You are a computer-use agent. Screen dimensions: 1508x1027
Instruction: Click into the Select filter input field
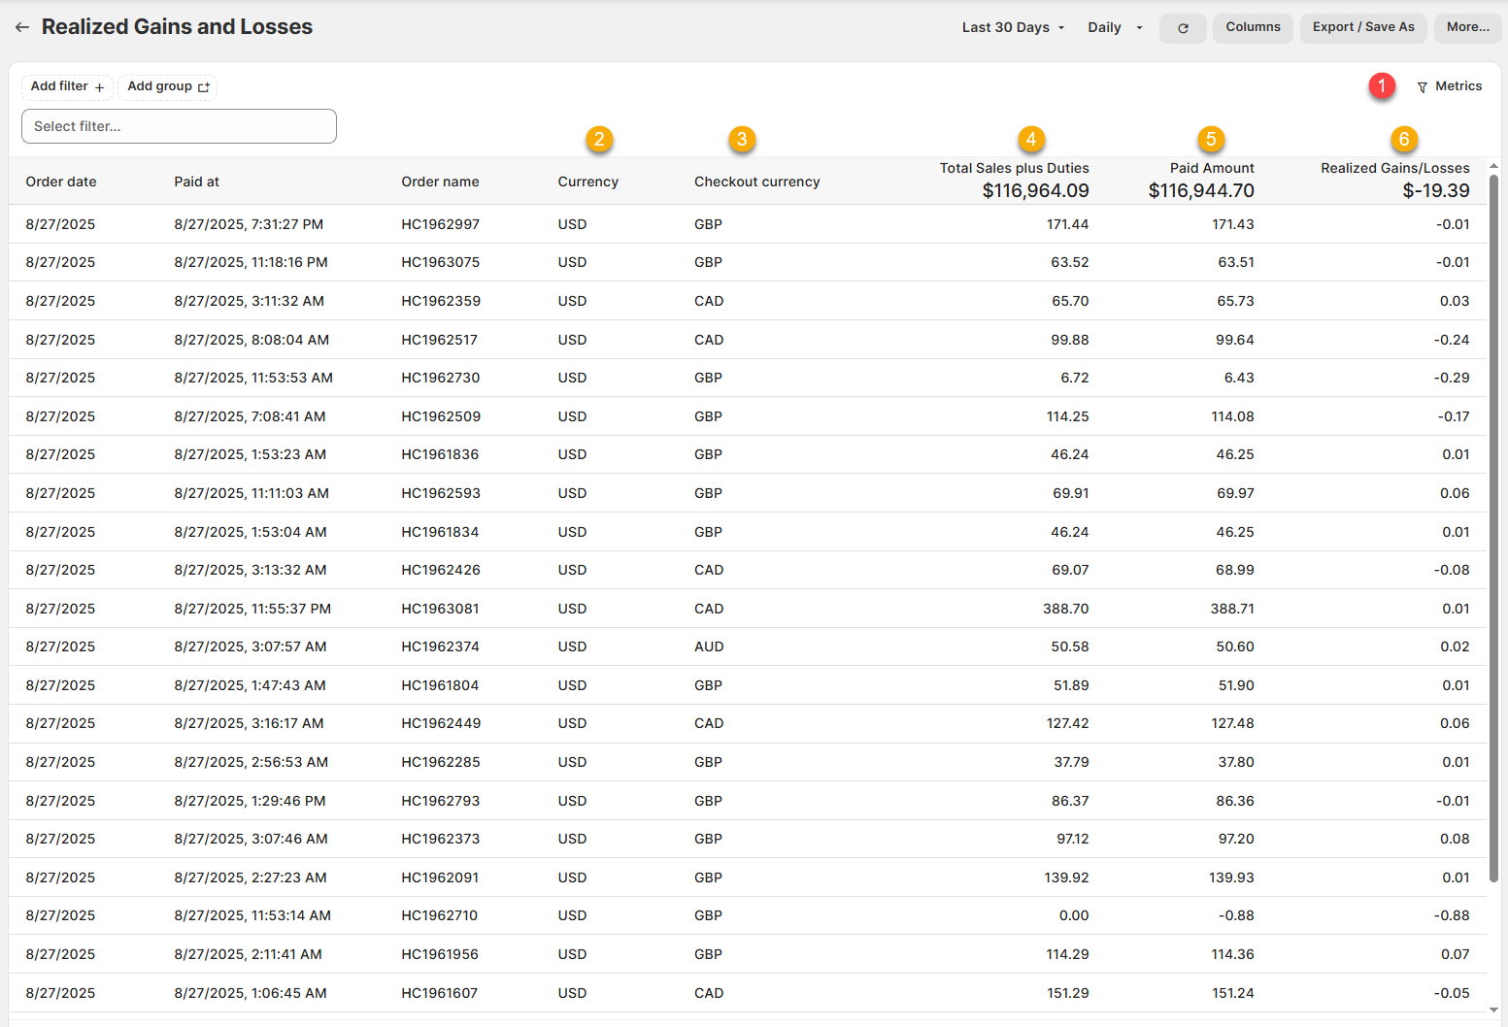point(179,126)
